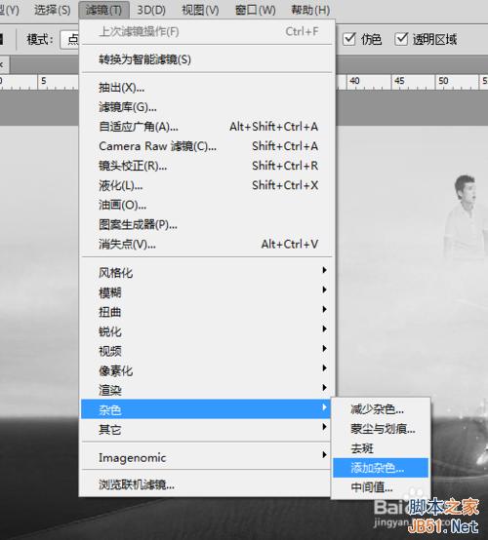The width and height of the screenshot is (488, 540).
Task: Open the 视图(V) menu
Action: [200, 10]
